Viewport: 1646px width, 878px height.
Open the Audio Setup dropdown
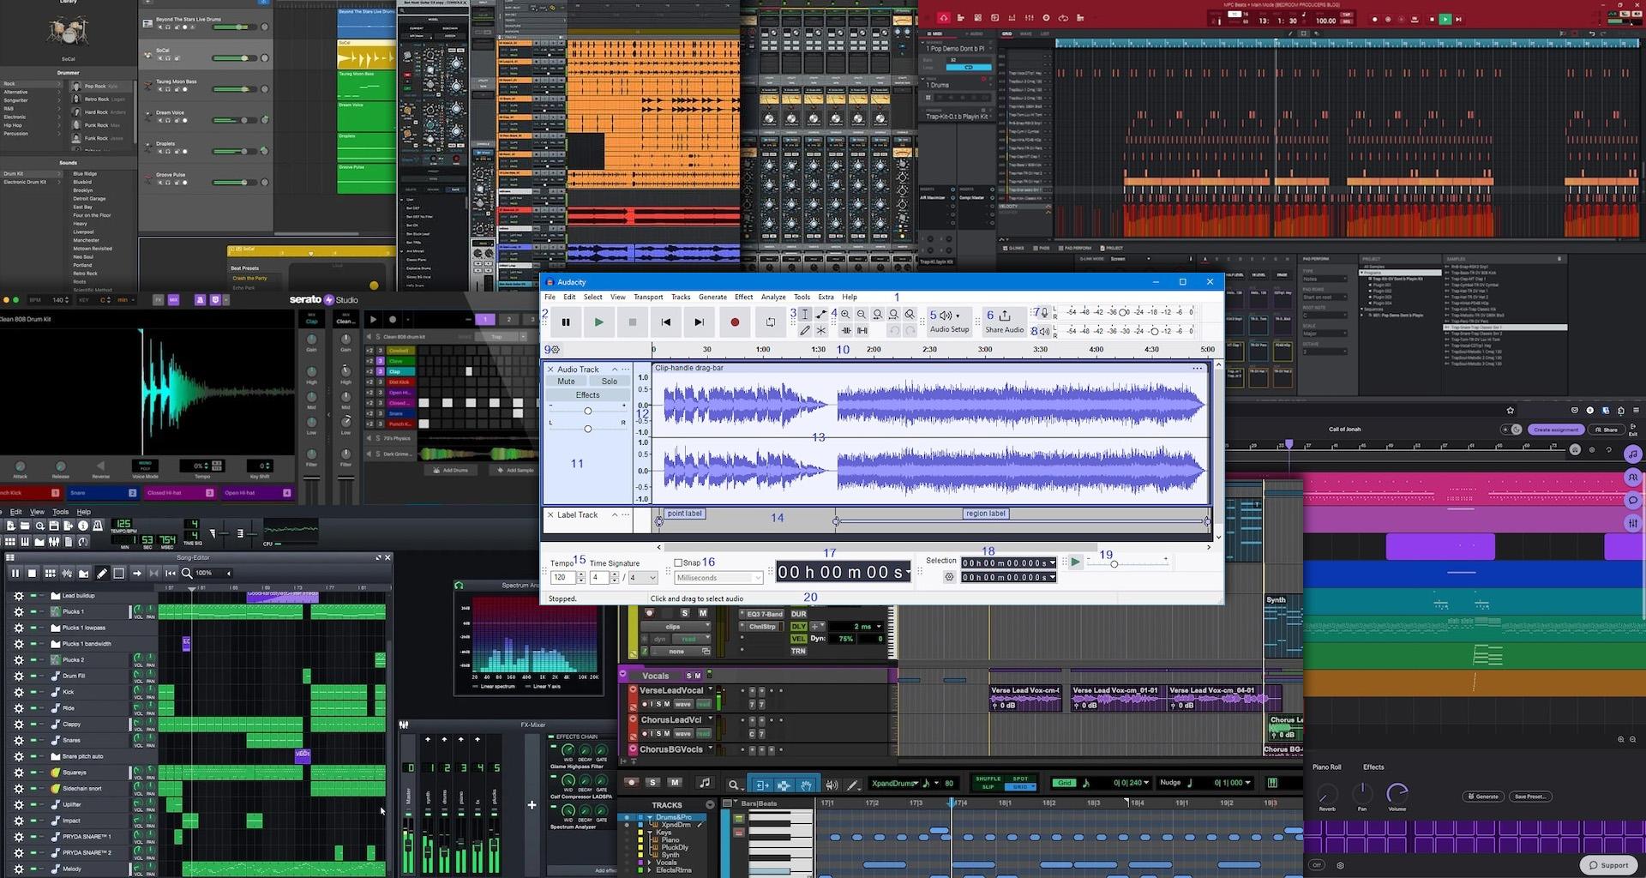pos(949,321)
